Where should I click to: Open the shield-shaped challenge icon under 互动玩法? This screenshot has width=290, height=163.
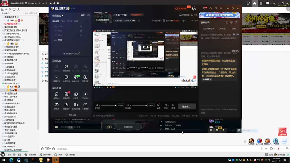point(66,67)
